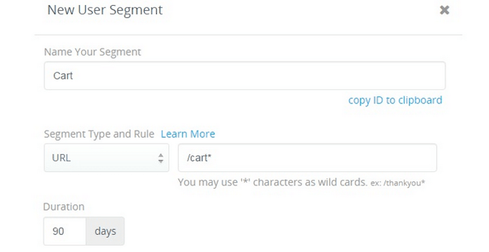This screenshot has width=489, height=252.
Task: Focus the /cart* rule input field
Action: tap(307, 158)
